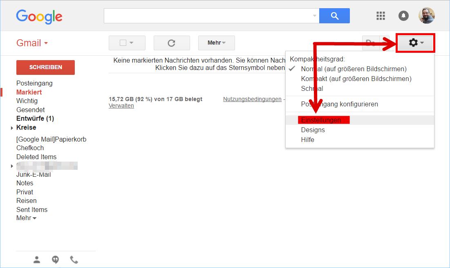Open the phone call icon

tap(74, 260)
